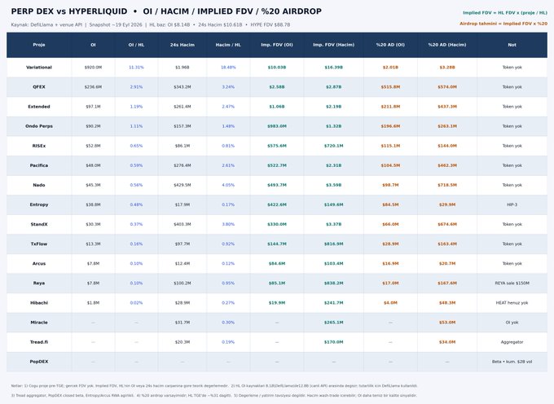Click Miracle's 'OI yok' note

[x=512, y=323]
